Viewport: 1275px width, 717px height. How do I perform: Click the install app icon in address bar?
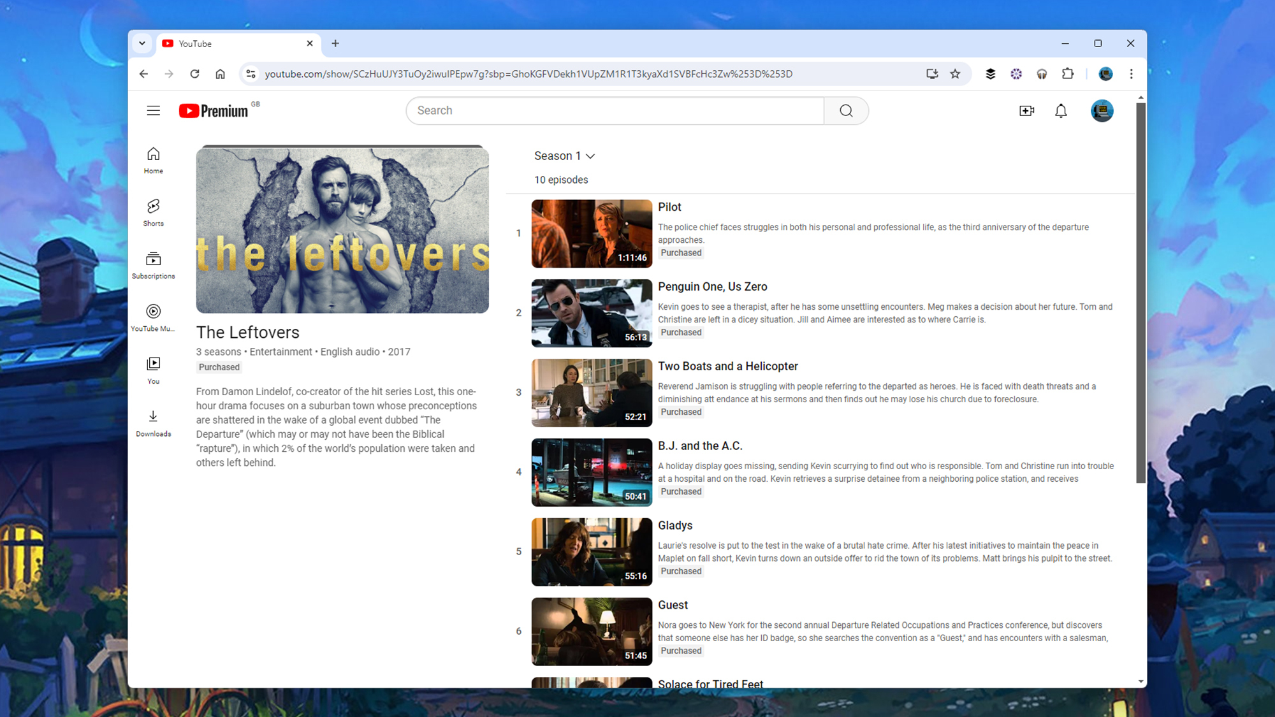(x=932, y=74)
